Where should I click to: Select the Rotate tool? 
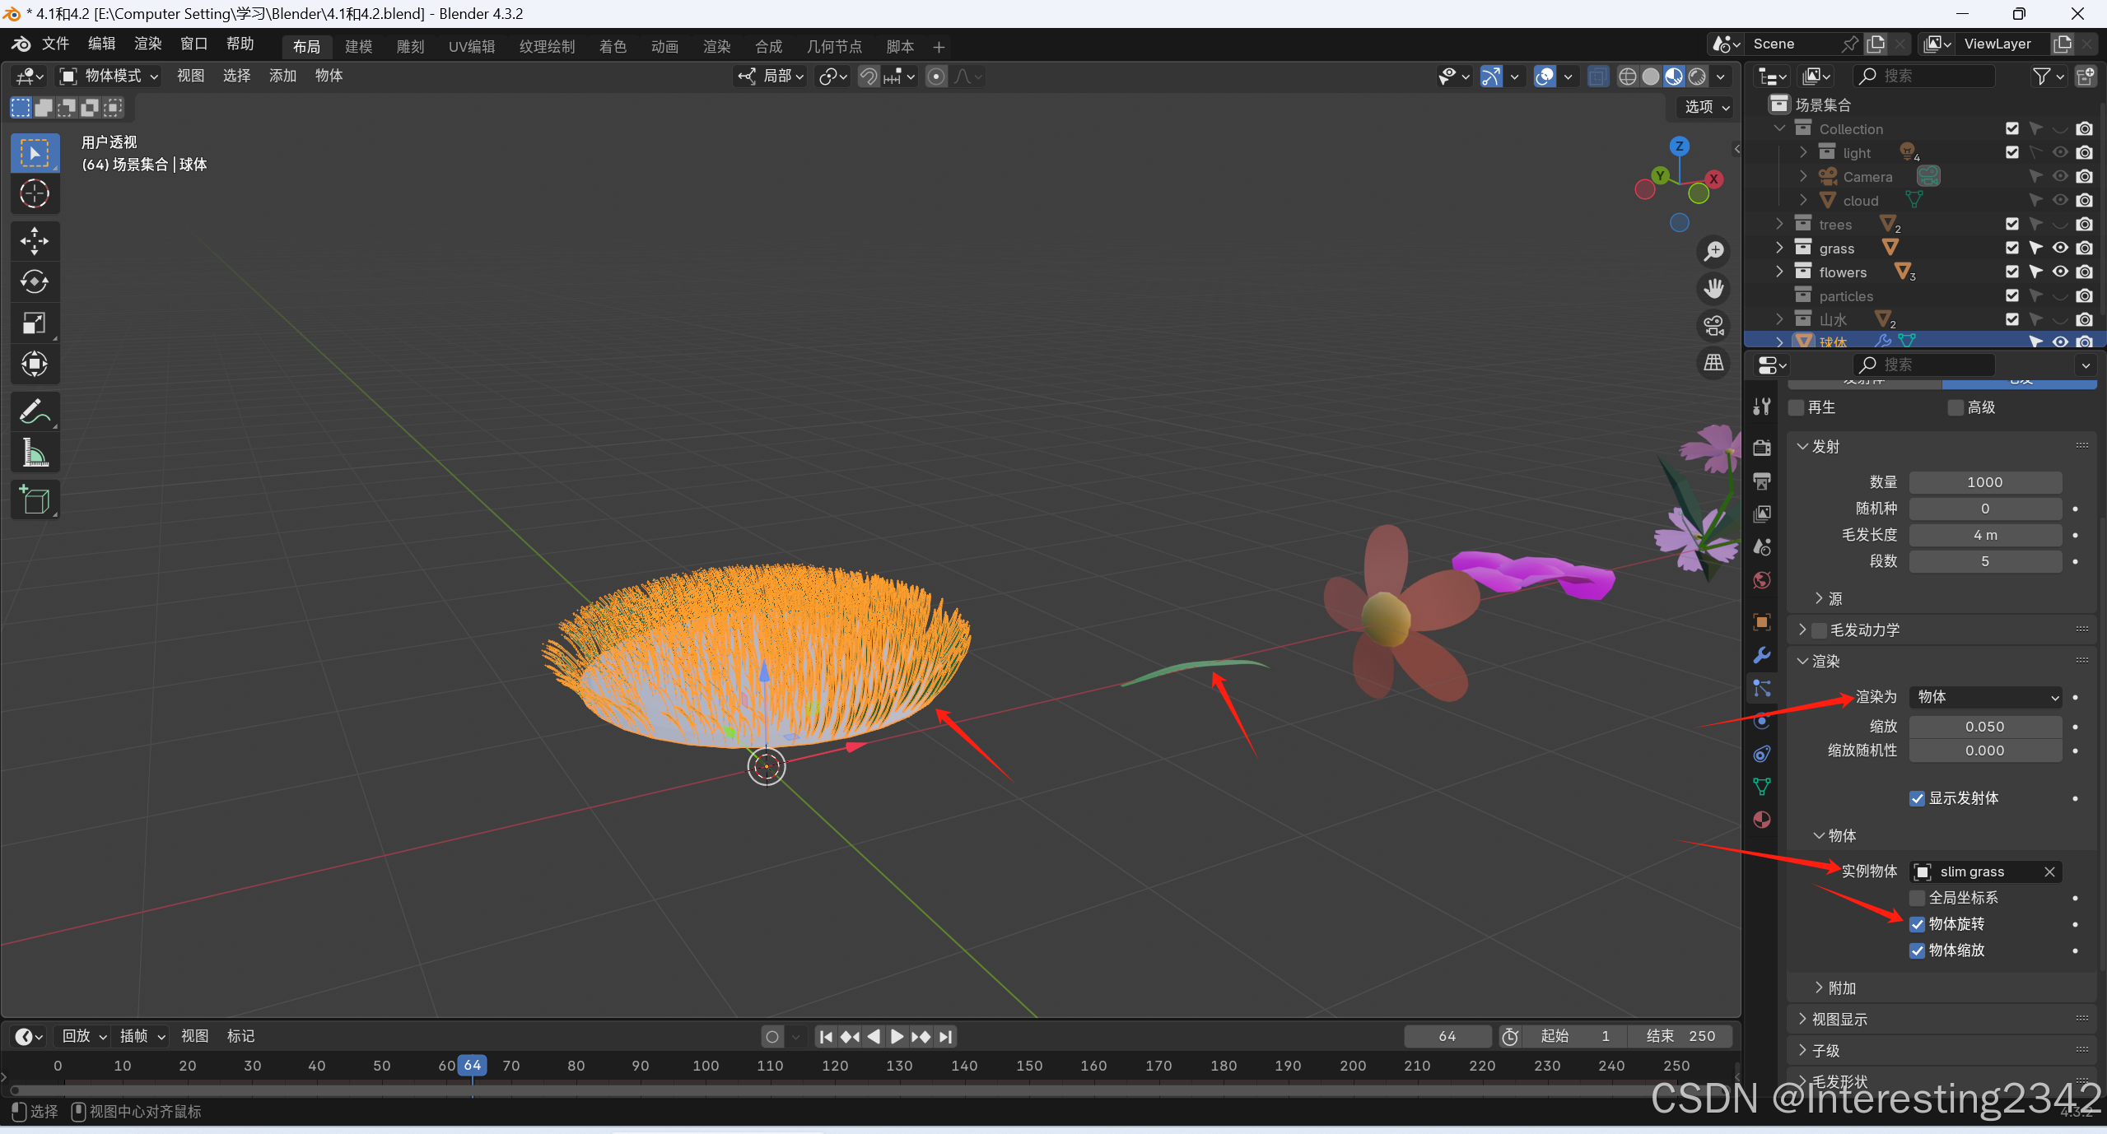tap(35, 282)
